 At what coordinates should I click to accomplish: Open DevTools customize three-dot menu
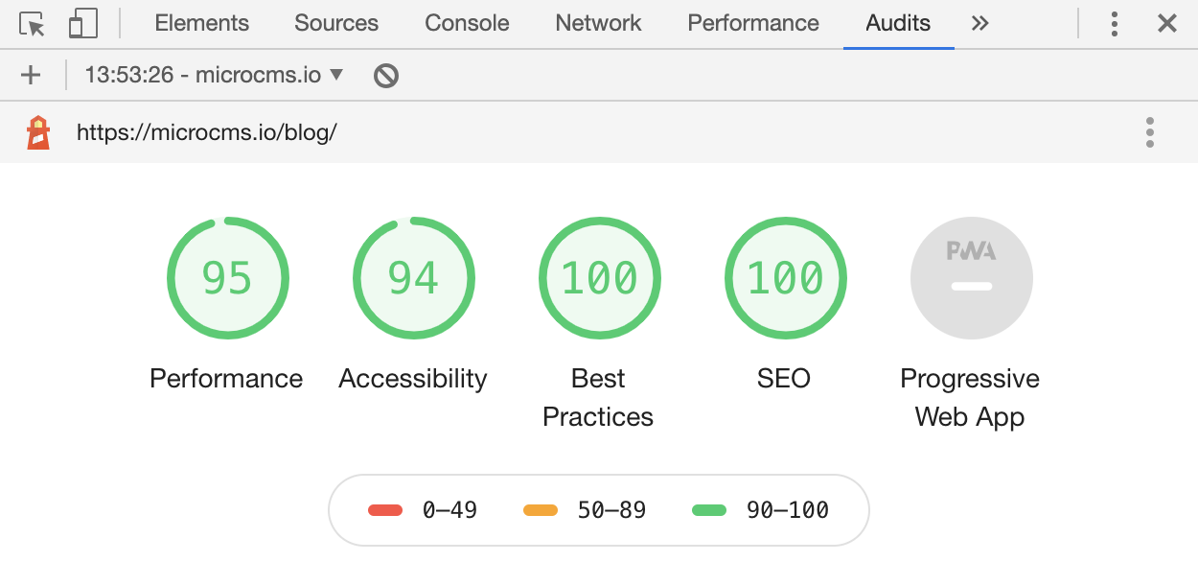point(1114,24)
